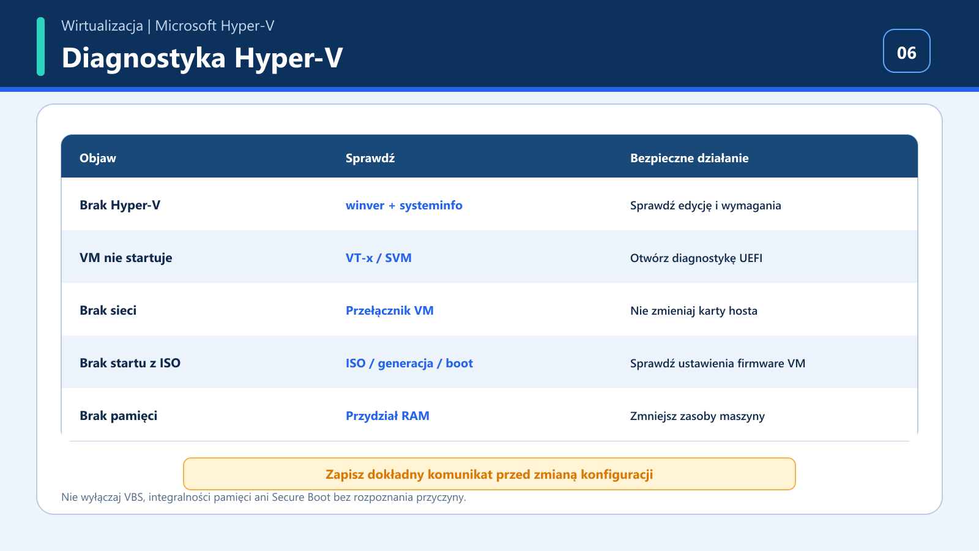The height and width of the screenshot is (551, 979).
Task: Click the VT-x / SVM entry
Action: [379, 258]
